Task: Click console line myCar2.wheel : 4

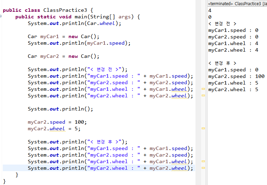Action: (233, 50)
